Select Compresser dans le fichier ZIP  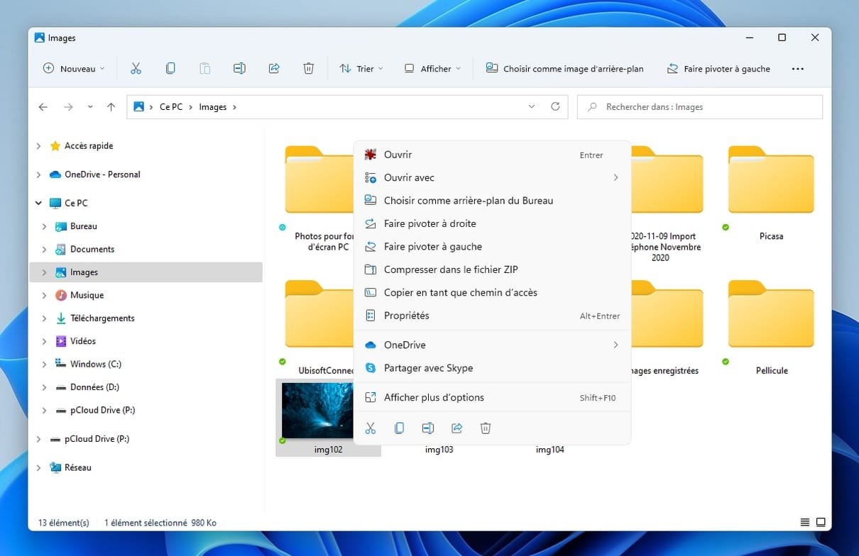[492, 269]
